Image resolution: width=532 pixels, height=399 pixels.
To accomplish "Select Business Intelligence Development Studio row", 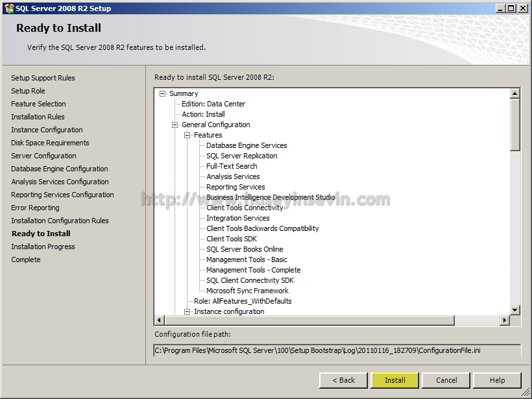I will (271, 197).
